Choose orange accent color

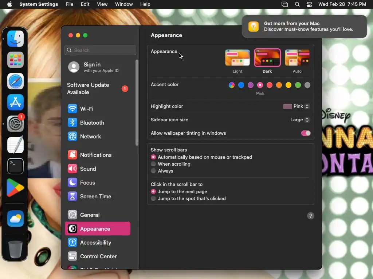tap(279, 85)
